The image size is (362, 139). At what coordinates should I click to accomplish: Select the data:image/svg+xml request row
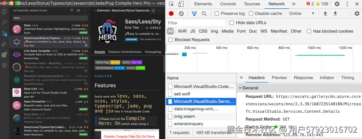click(201, 109)
